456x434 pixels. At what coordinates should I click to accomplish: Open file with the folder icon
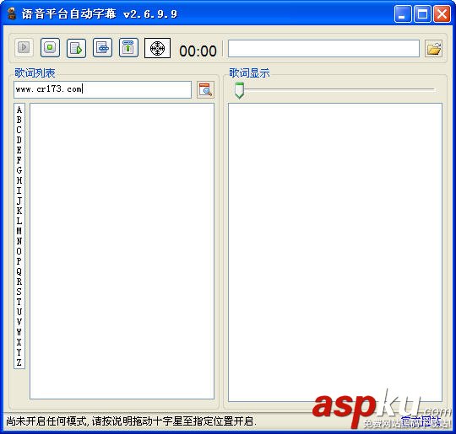pyautogui.click(x=433, y=49)
